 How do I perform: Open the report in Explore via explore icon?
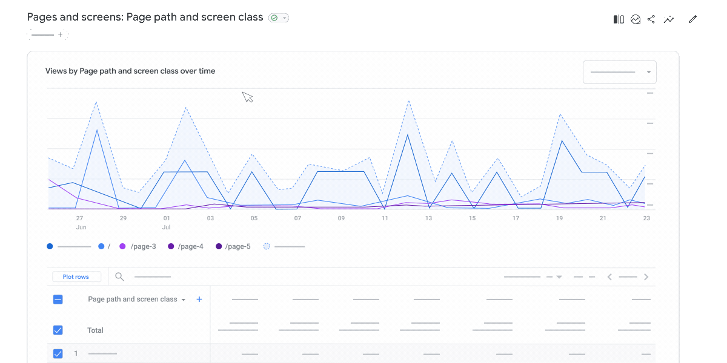669,19
